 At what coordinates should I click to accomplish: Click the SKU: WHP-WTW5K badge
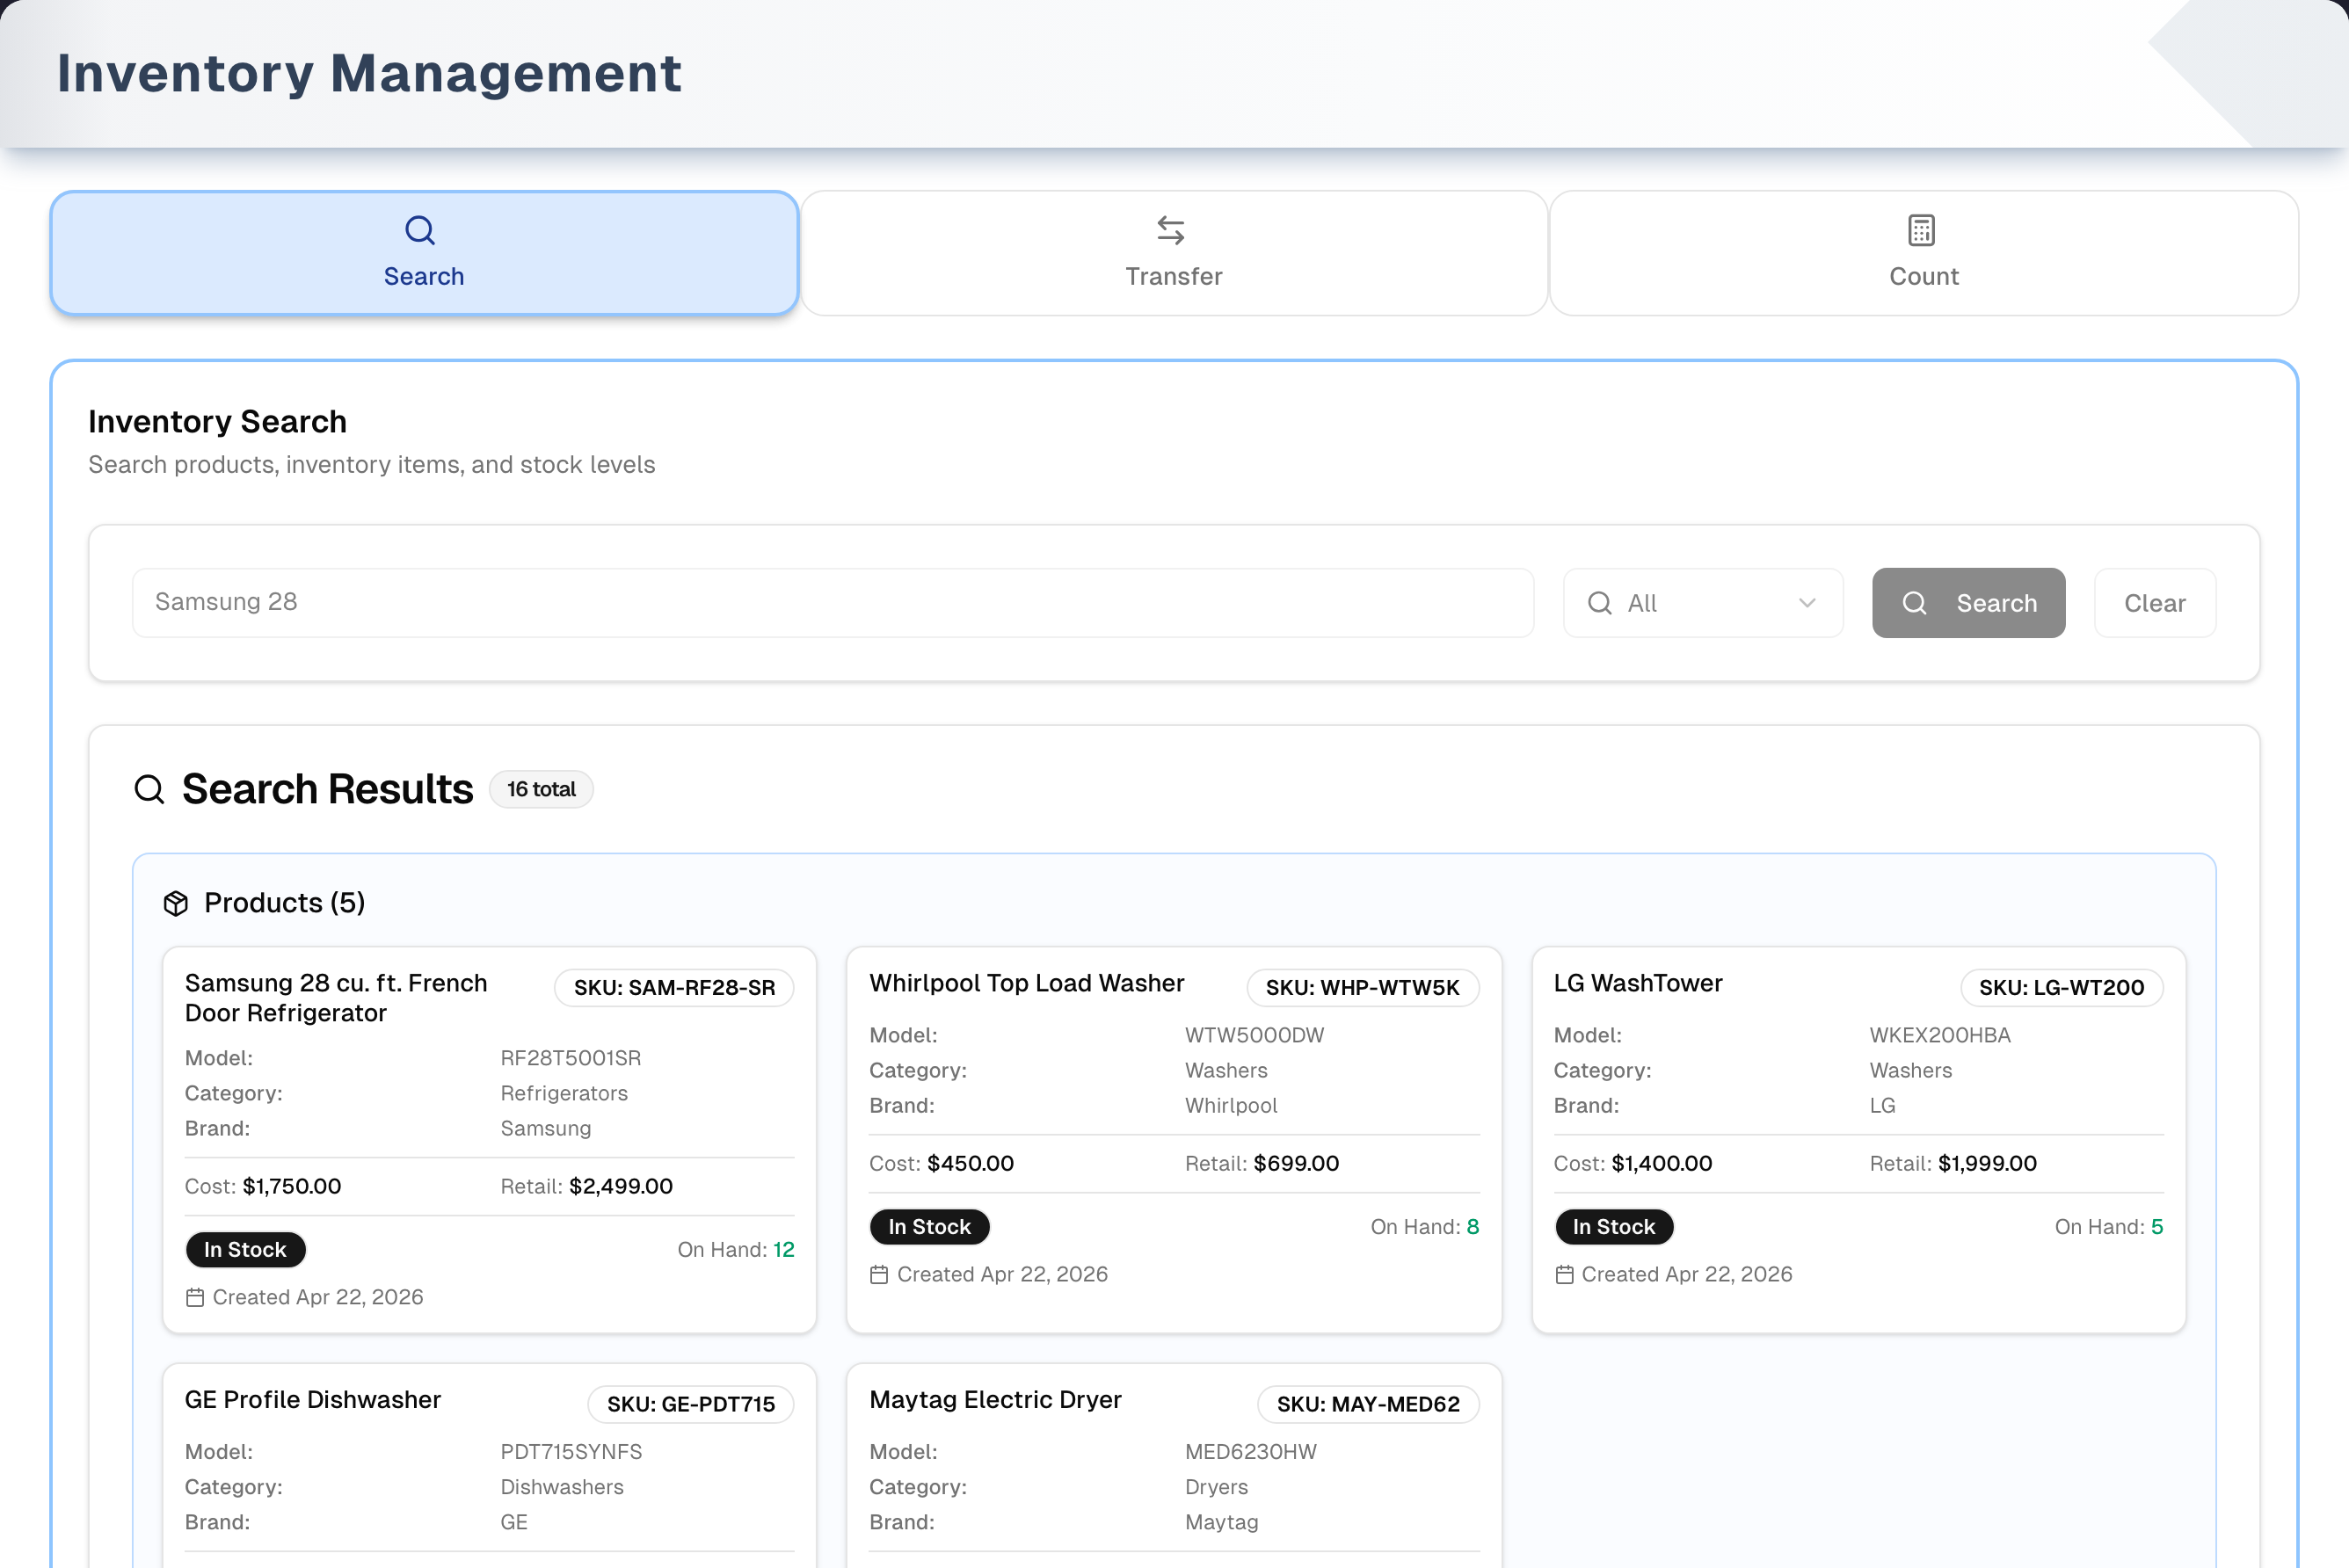pyautogui.click(x=1362, y=987)
